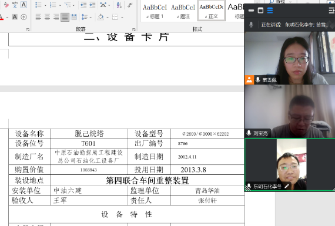
Task: Open the numbered list dropdown arrow
Action: coord(60,5)
